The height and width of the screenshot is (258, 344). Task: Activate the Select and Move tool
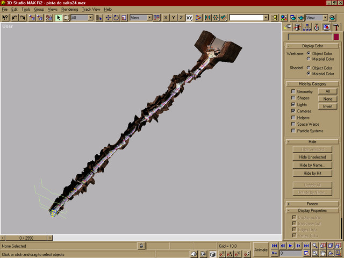point(109,18)
